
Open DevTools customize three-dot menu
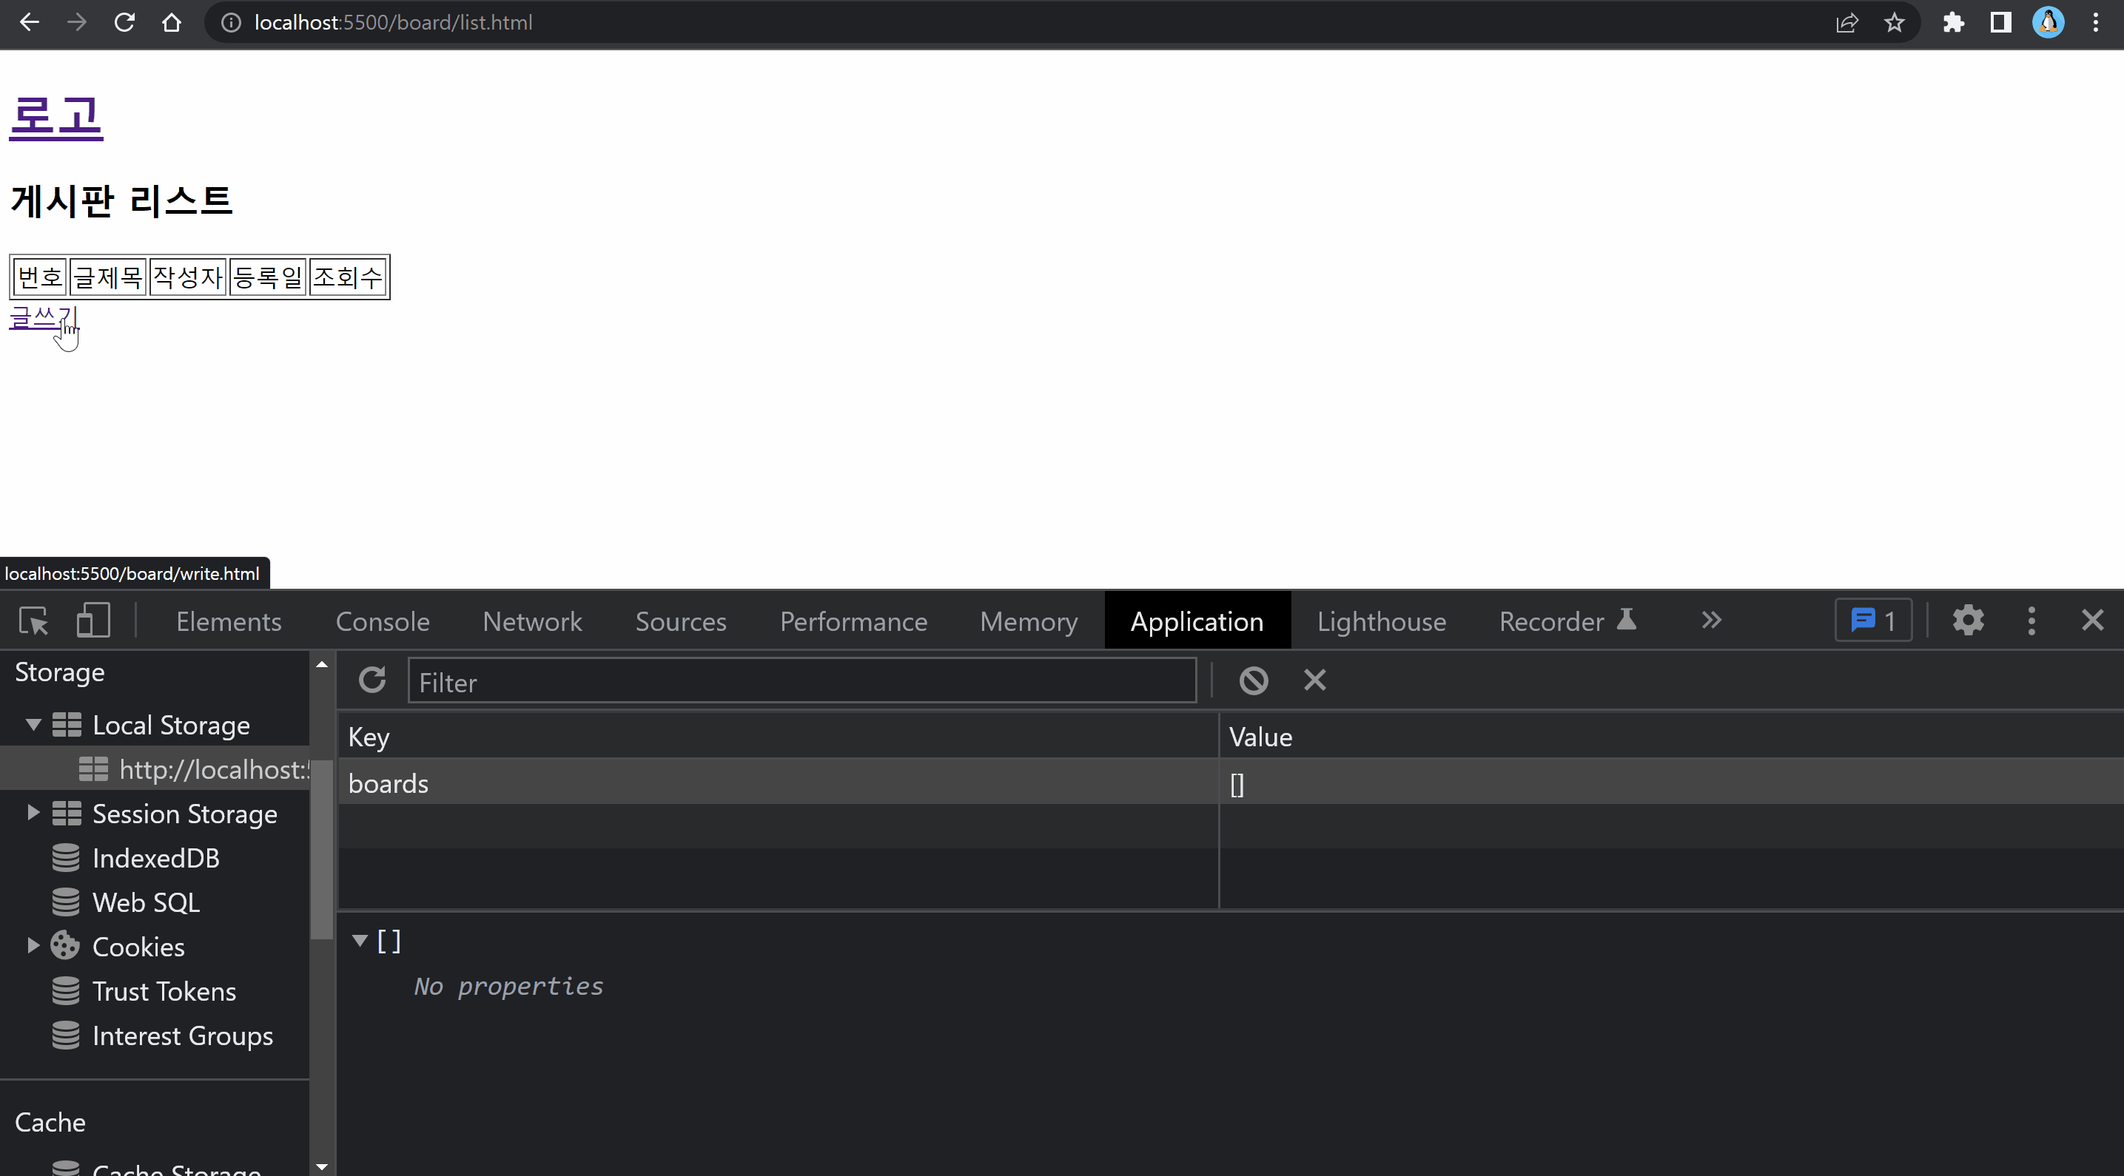pyautogui.click(x=2031, y=621)
